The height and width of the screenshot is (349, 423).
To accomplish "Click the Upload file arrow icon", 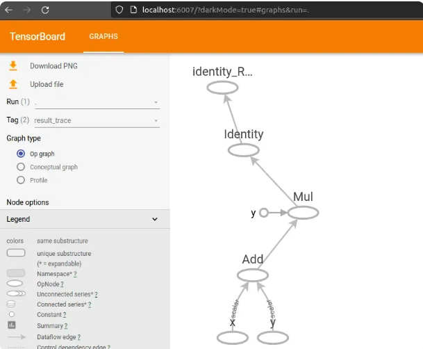I will click(13, 84).
